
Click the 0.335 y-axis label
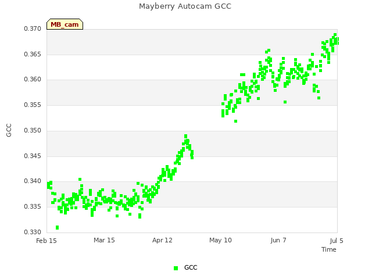coord(33,207)
